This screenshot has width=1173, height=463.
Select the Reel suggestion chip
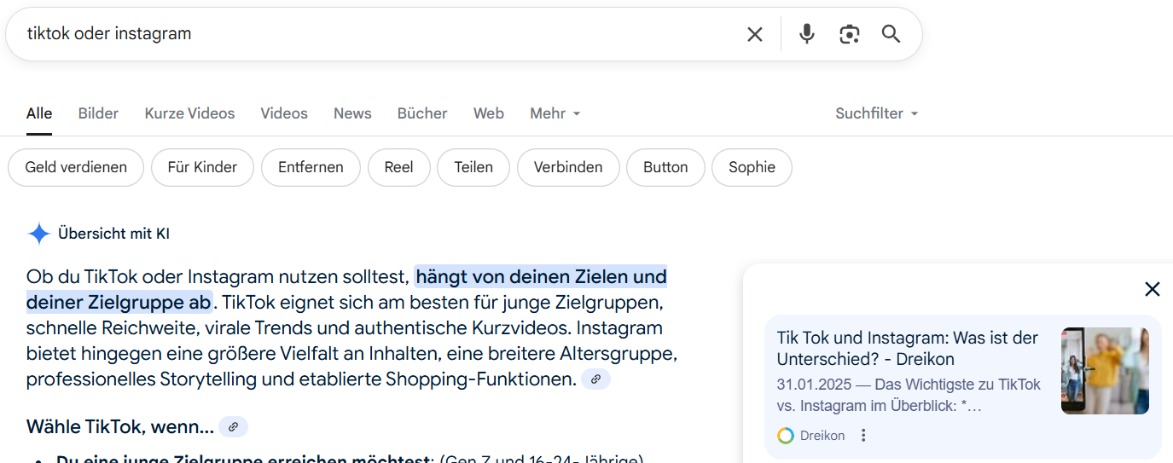tap(398, 167)
